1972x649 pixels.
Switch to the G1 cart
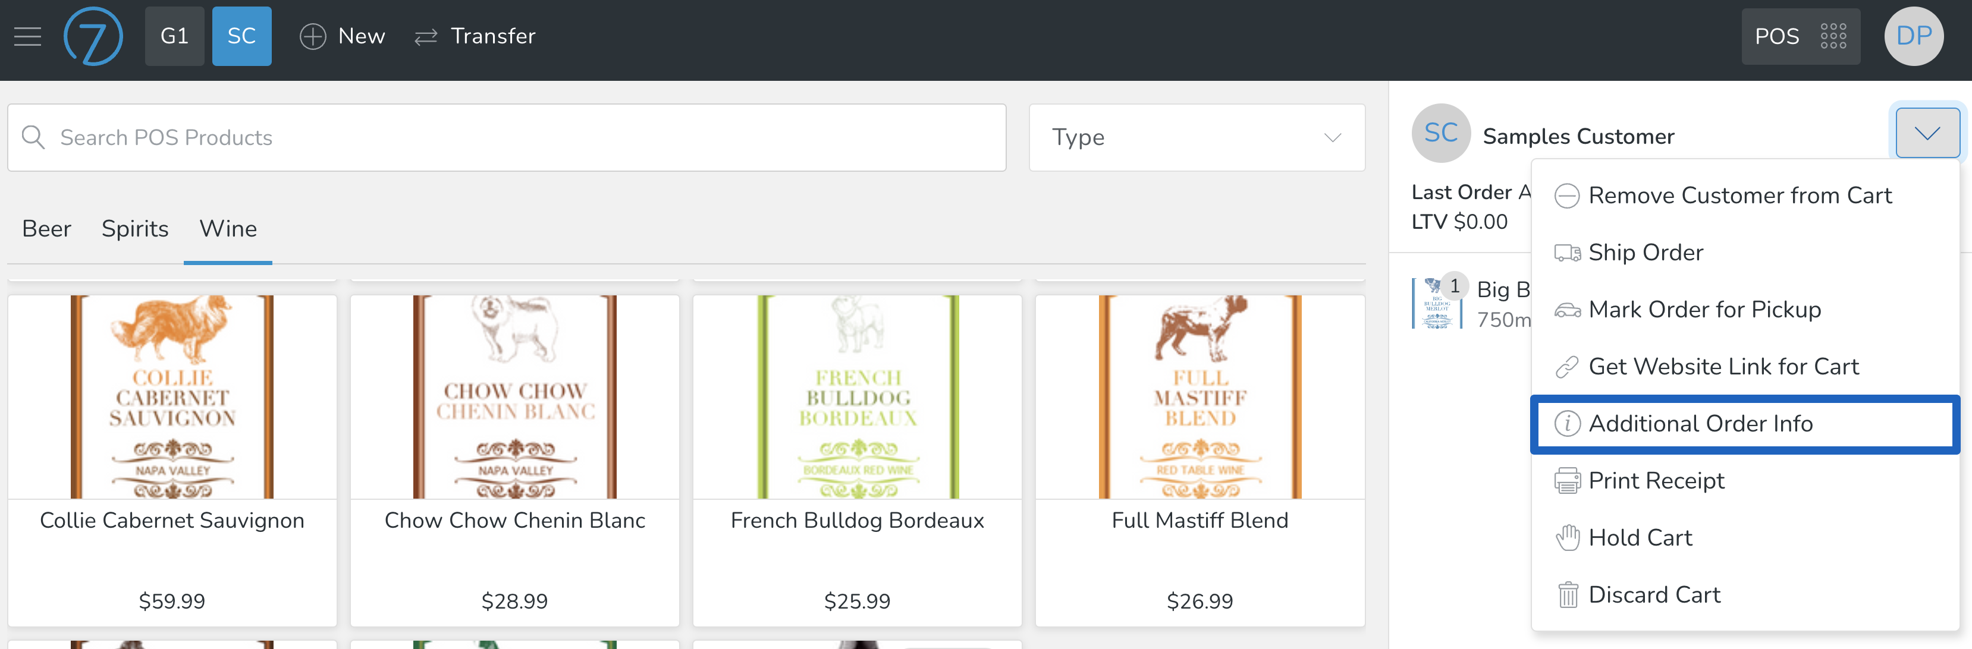(174, 36)
